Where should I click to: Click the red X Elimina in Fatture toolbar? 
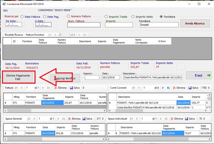pyautogui.click(x=60, y=88)
